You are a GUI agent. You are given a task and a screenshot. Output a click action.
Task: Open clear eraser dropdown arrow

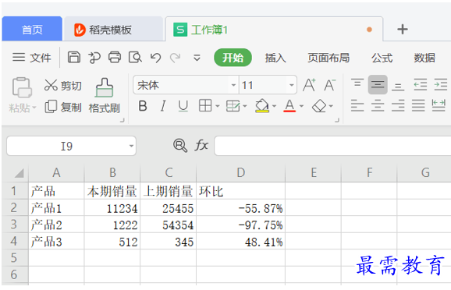click(x=331, y=106)
